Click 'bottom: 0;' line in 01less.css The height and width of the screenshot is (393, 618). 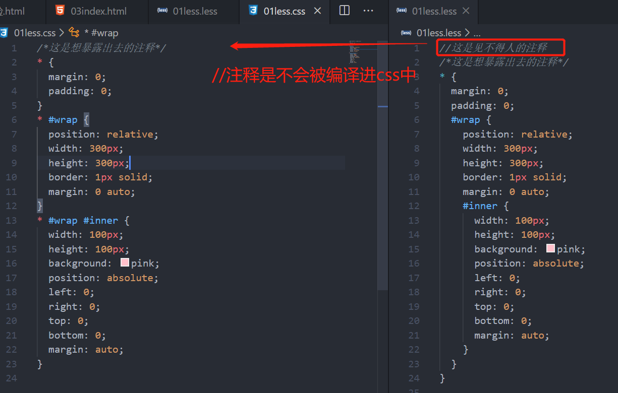point(77,335)
